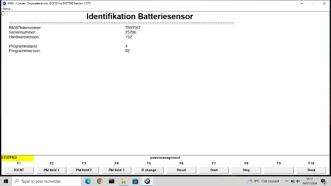Viewport: 331px width, 186px height.
Task: Click the muted volume tray icon
Action: pyautogui.click(x=298, y=181)
